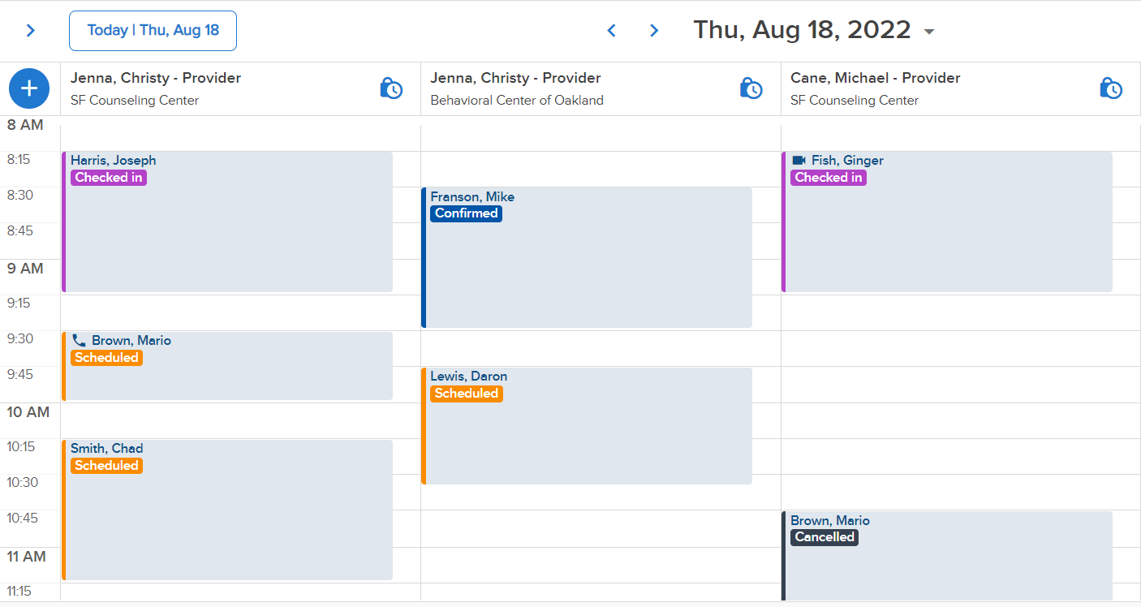This screenshot has height=607, width=1141.
Task: Open the date picker dropdown arrow
Action: [929, 32]
